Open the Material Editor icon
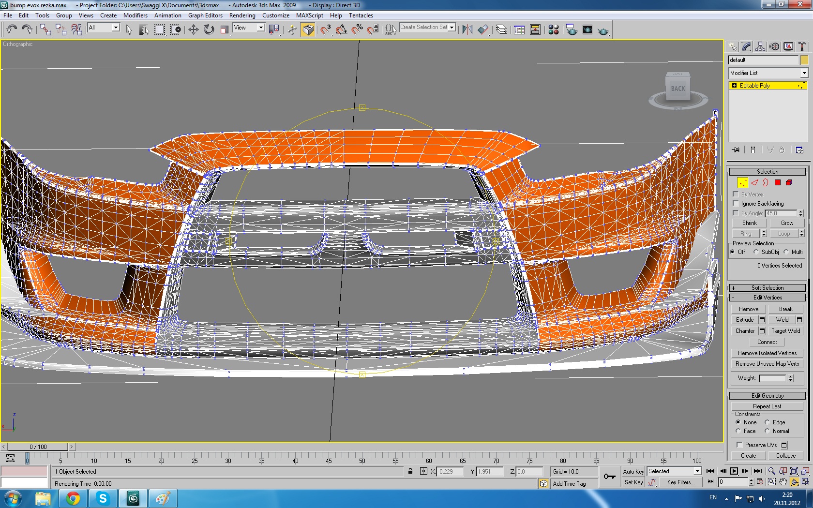Image resolution: width=813 pixels, height=508 pixels. (554, 30)
